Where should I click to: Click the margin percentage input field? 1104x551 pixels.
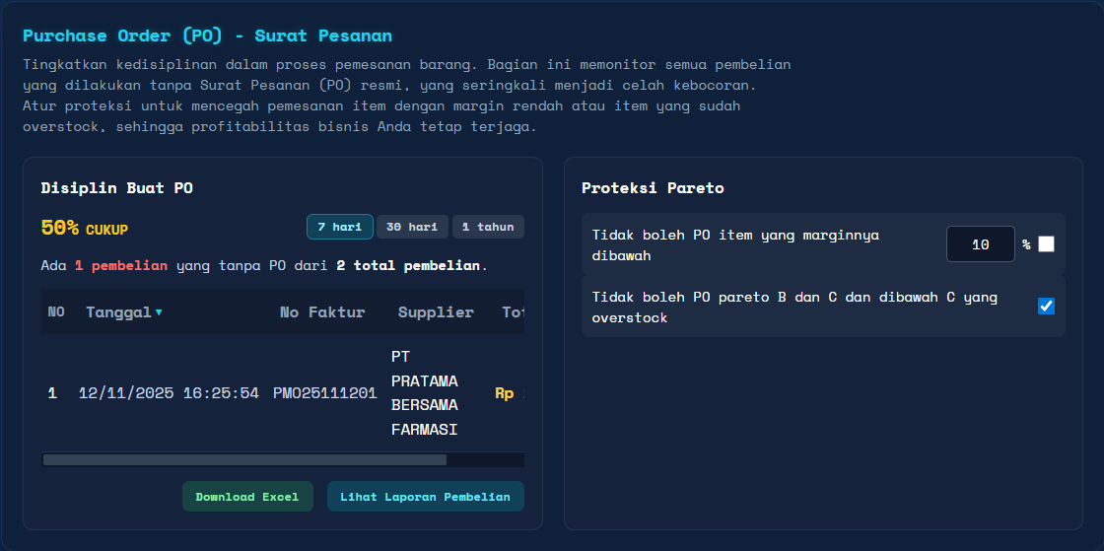coord(980,244)
